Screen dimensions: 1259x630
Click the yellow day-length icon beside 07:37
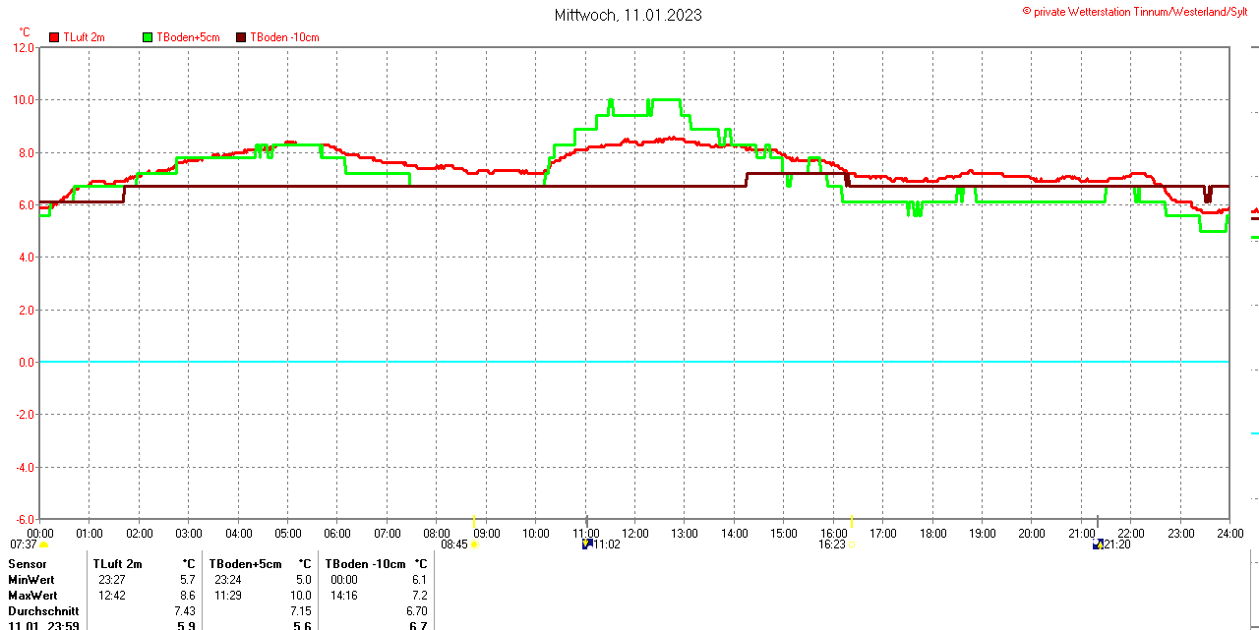[x=44, y=544]
